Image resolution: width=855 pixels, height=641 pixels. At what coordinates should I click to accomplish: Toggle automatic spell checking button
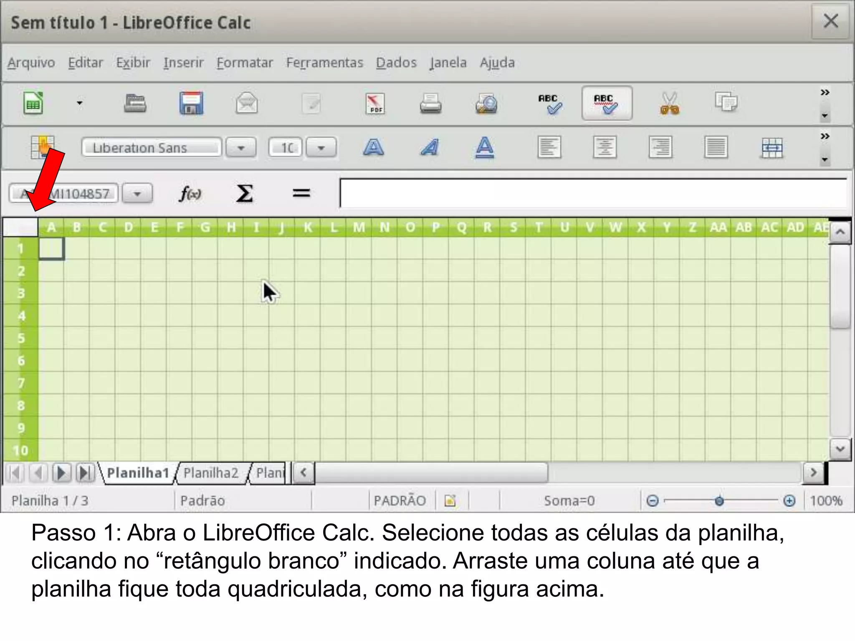606,103
